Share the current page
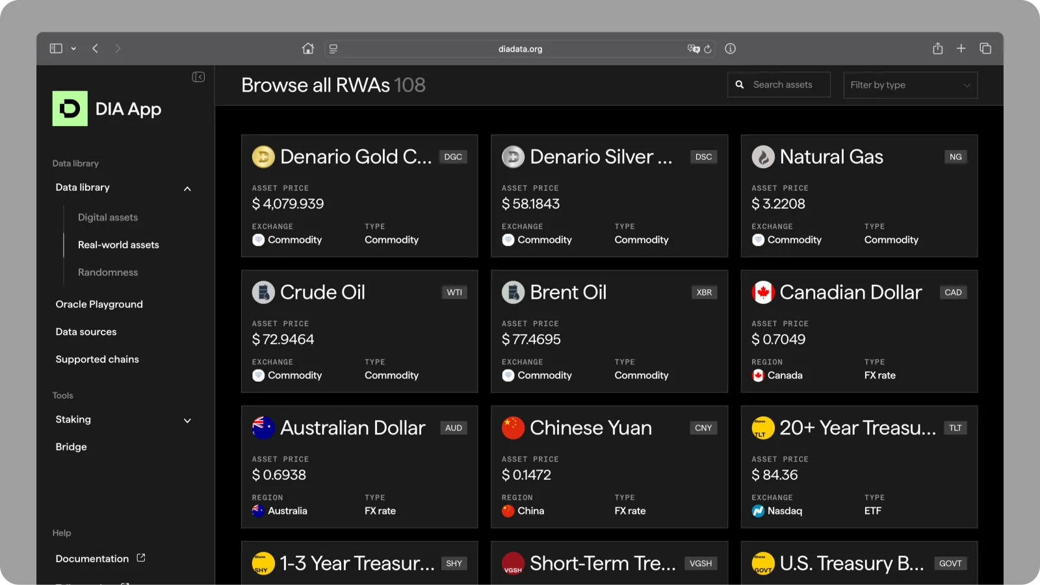Image resolution: width=1040 pixels, height=585 pixels. click(937, 49)
